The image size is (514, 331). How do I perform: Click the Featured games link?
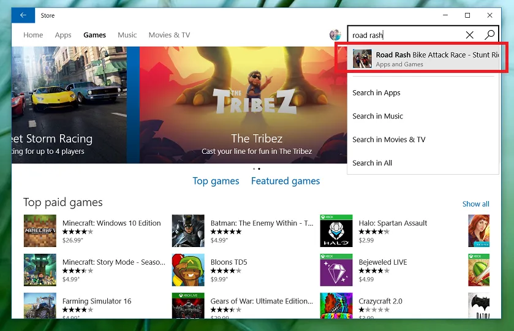tap(285, 181)
